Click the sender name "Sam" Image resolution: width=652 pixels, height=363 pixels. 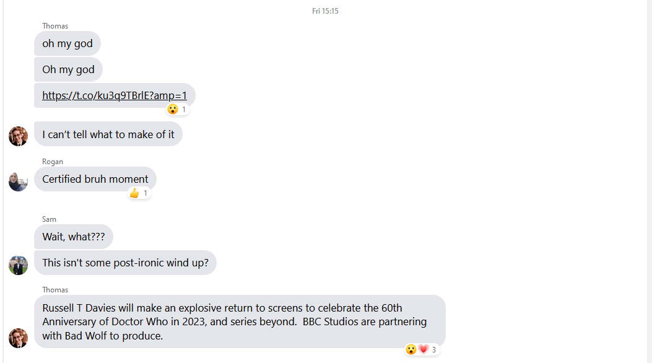tap(49, 219)
